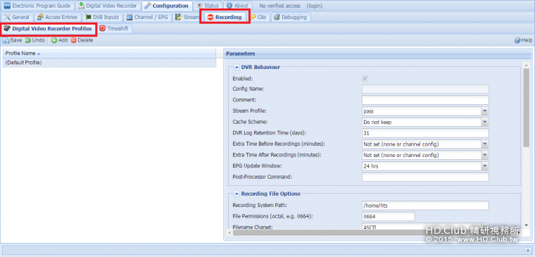The height and width of the screenshot is (257, 535).
Task: Click the Comment input field
Action: pos(425,100)
